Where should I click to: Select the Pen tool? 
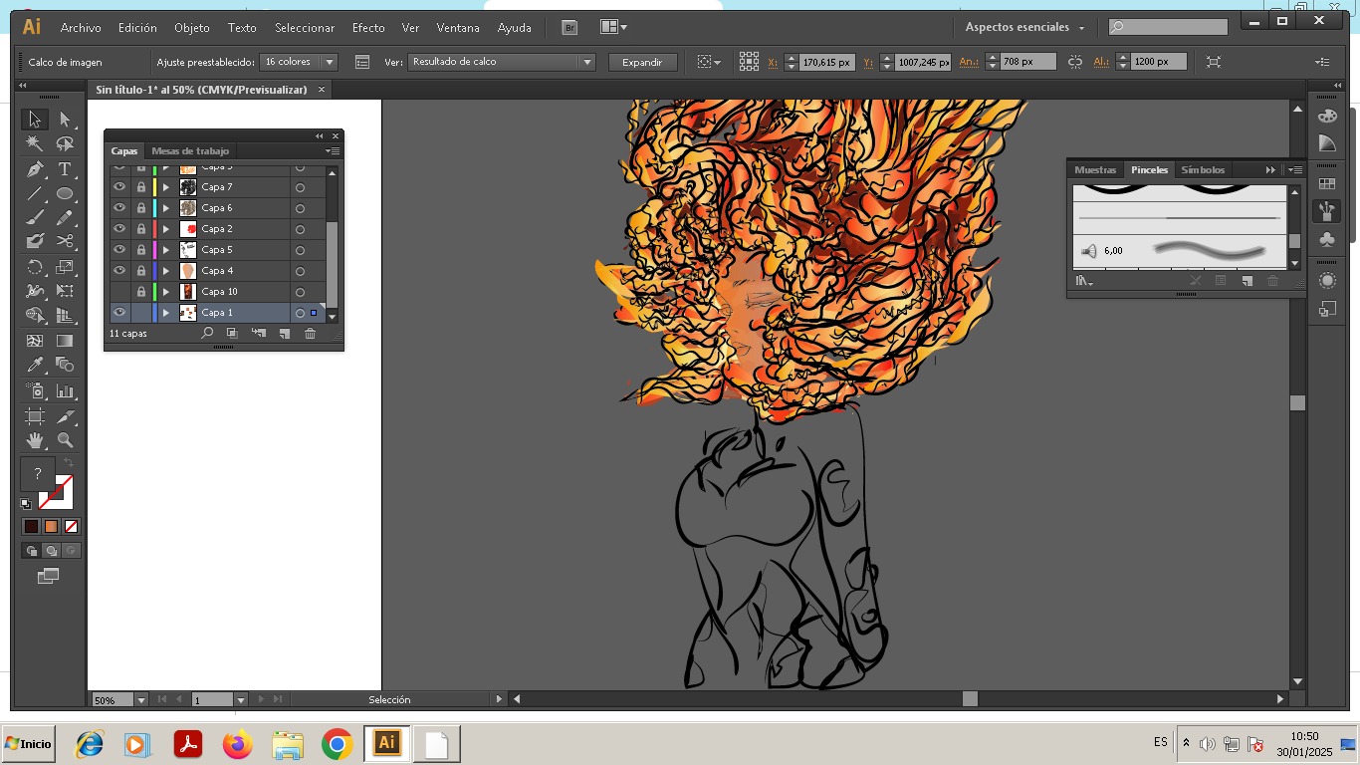(x=35, y=169)
